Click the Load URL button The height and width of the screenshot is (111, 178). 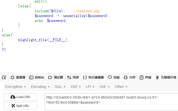pyautogui.click(x=20, y=97)
